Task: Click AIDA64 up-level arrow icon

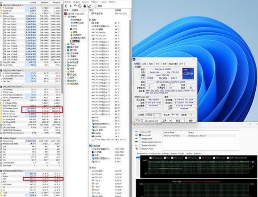Action: pyautogui.click(x=75, y=6)
